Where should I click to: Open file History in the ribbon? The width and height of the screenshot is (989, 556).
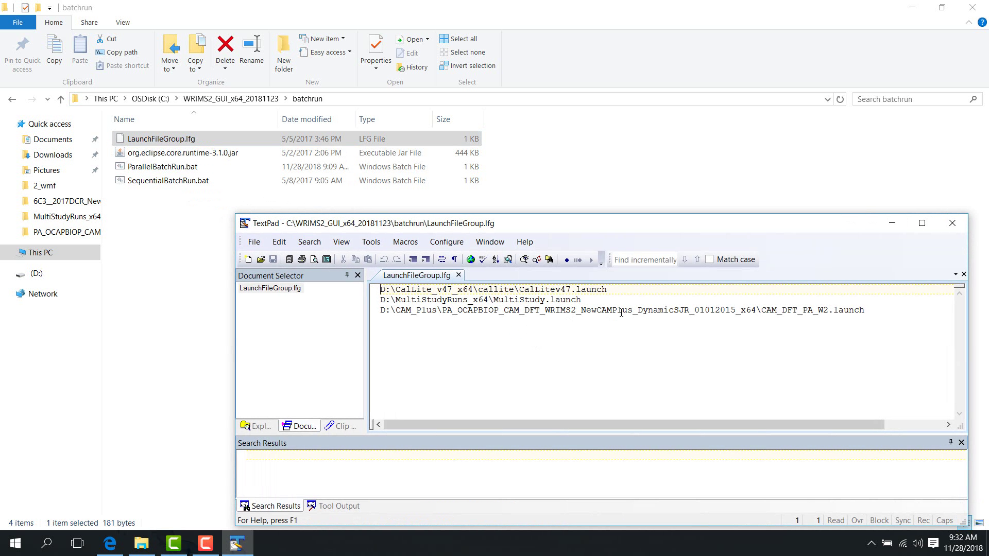tap(412, 67)
